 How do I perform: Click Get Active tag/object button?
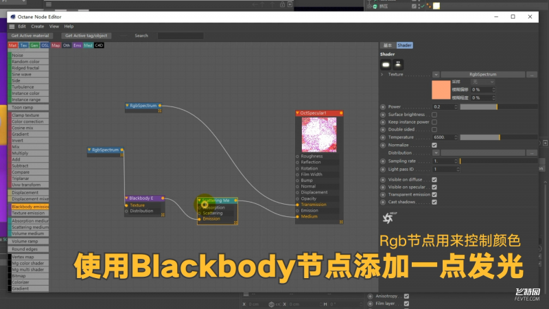[86, 36]
